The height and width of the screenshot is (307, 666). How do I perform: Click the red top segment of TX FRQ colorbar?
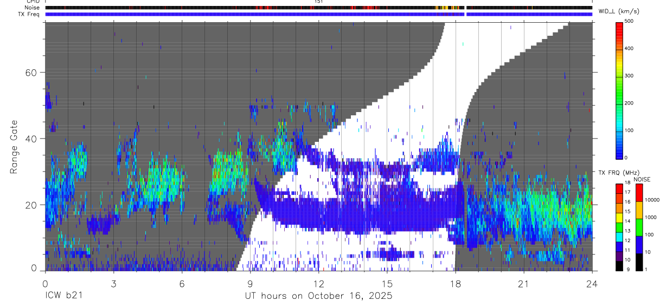tap(620, 189)
